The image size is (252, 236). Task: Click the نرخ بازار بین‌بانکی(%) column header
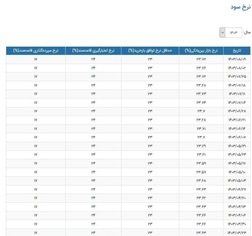point(201,51)
